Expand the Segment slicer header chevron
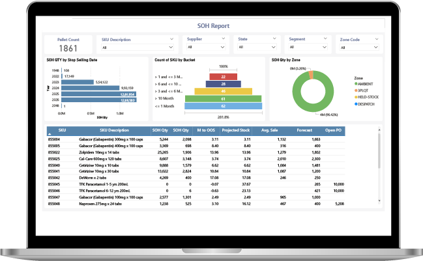Screen dimensions: 423x261 (325, 38)
